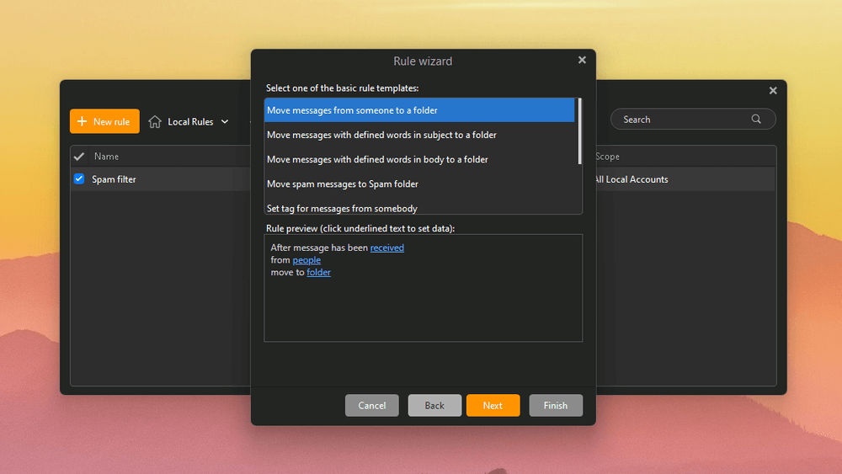Close the Rule wizard dialog
The image size is (842, 474).
point(582,61)
